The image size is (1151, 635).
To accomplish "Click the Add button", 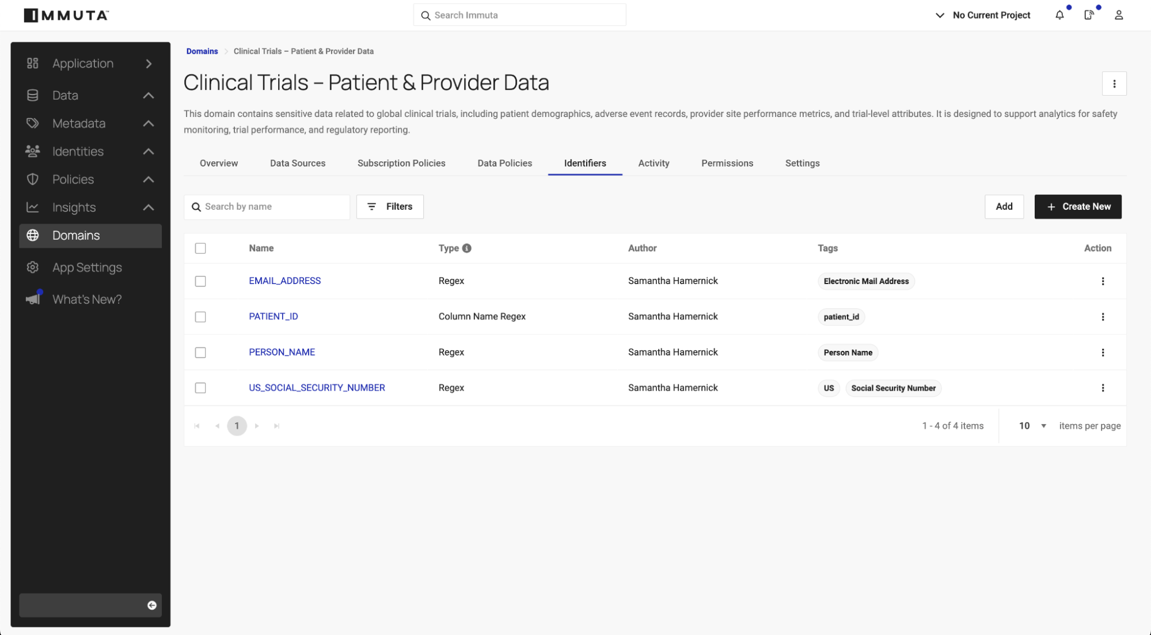I will [x=1004, y=206].
